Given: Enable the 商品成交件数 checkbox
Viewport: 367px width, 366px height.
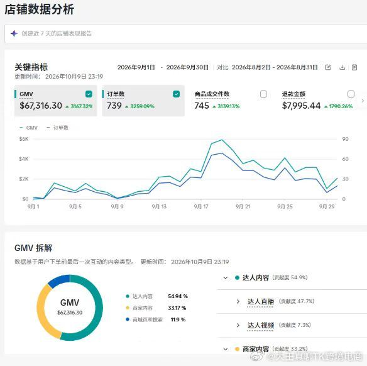Looking at the screenshot, I should (263, 94).
